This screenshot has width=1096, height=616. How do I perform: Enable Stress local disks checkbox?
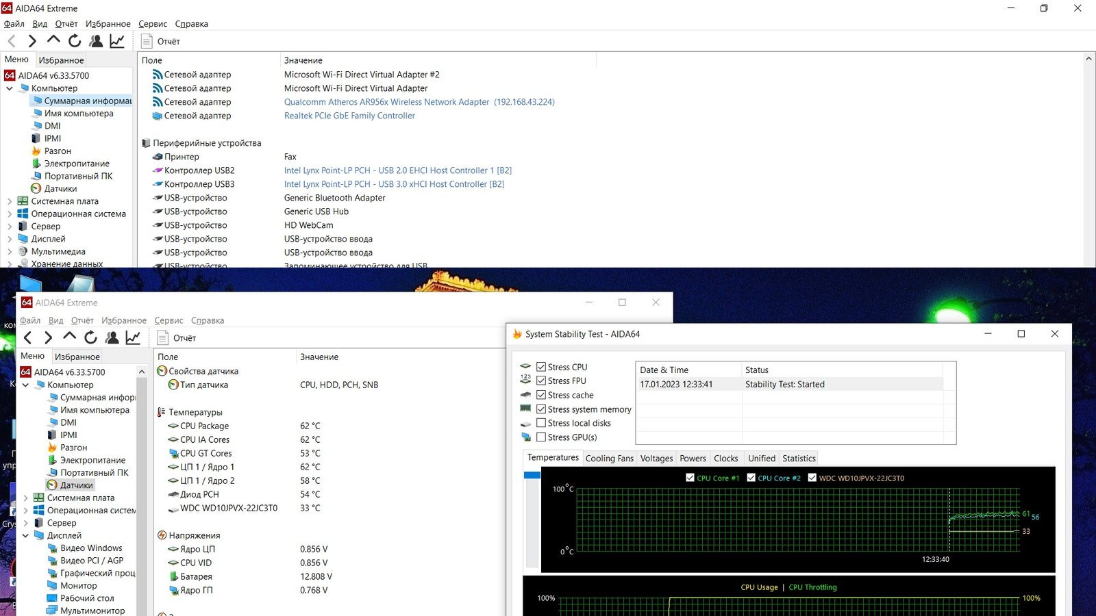[x=541, y=423]
